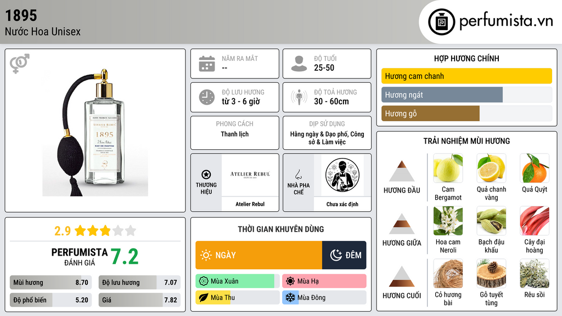Click the Thanh lịch style value
562x316 pixels.
coord(235,134)
